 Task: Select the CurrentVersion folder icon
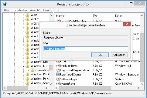pos(32,70)
